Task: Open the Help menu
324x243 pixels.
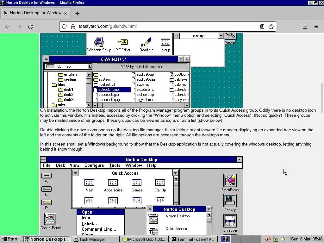Action: pyautogui.click(x=152, y=165)
